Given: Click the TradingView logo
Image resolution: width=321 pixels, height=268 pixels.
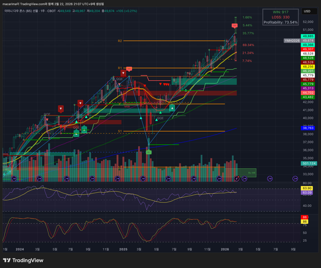Looking at the screenshot, I should click(x=23, y=260).
